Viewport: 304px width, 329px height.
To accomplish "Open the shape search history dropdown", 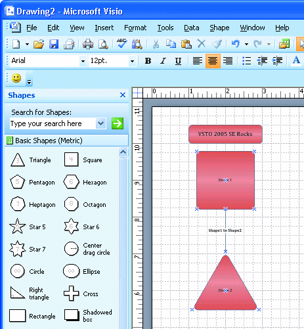I will click(101, 123).
